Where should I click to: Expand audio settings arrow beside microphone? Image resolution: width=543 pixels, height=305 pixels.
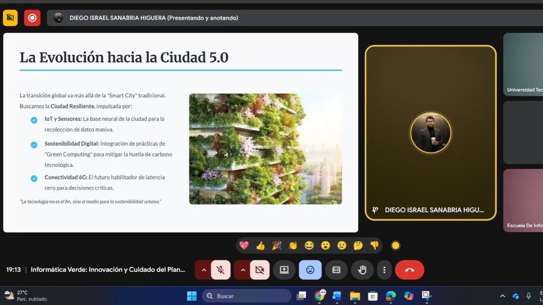[x=203, y=270]
